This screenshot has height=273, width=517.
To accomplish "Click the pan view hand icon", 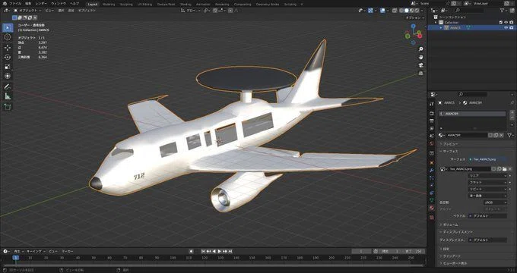I will (420, 57).
